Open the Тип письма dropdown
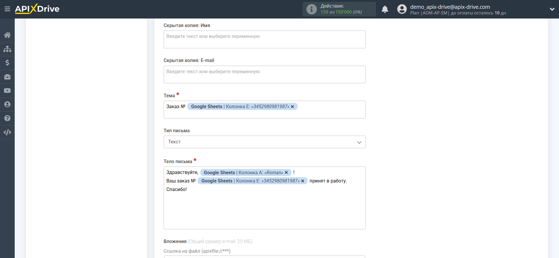This screenshot has width=559, height=258. pos(264,142)
